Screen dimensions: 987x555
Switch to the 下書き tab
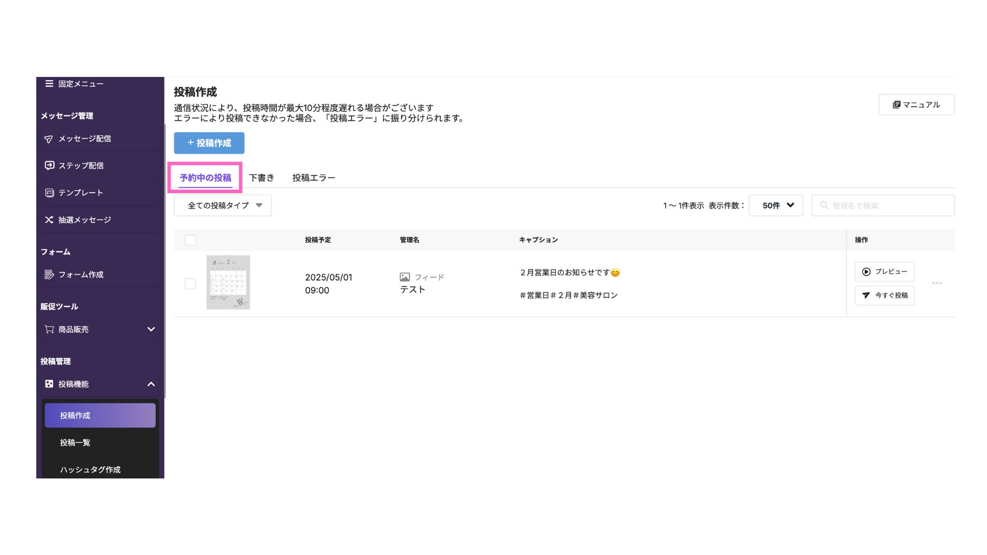[x=261, y=178]
